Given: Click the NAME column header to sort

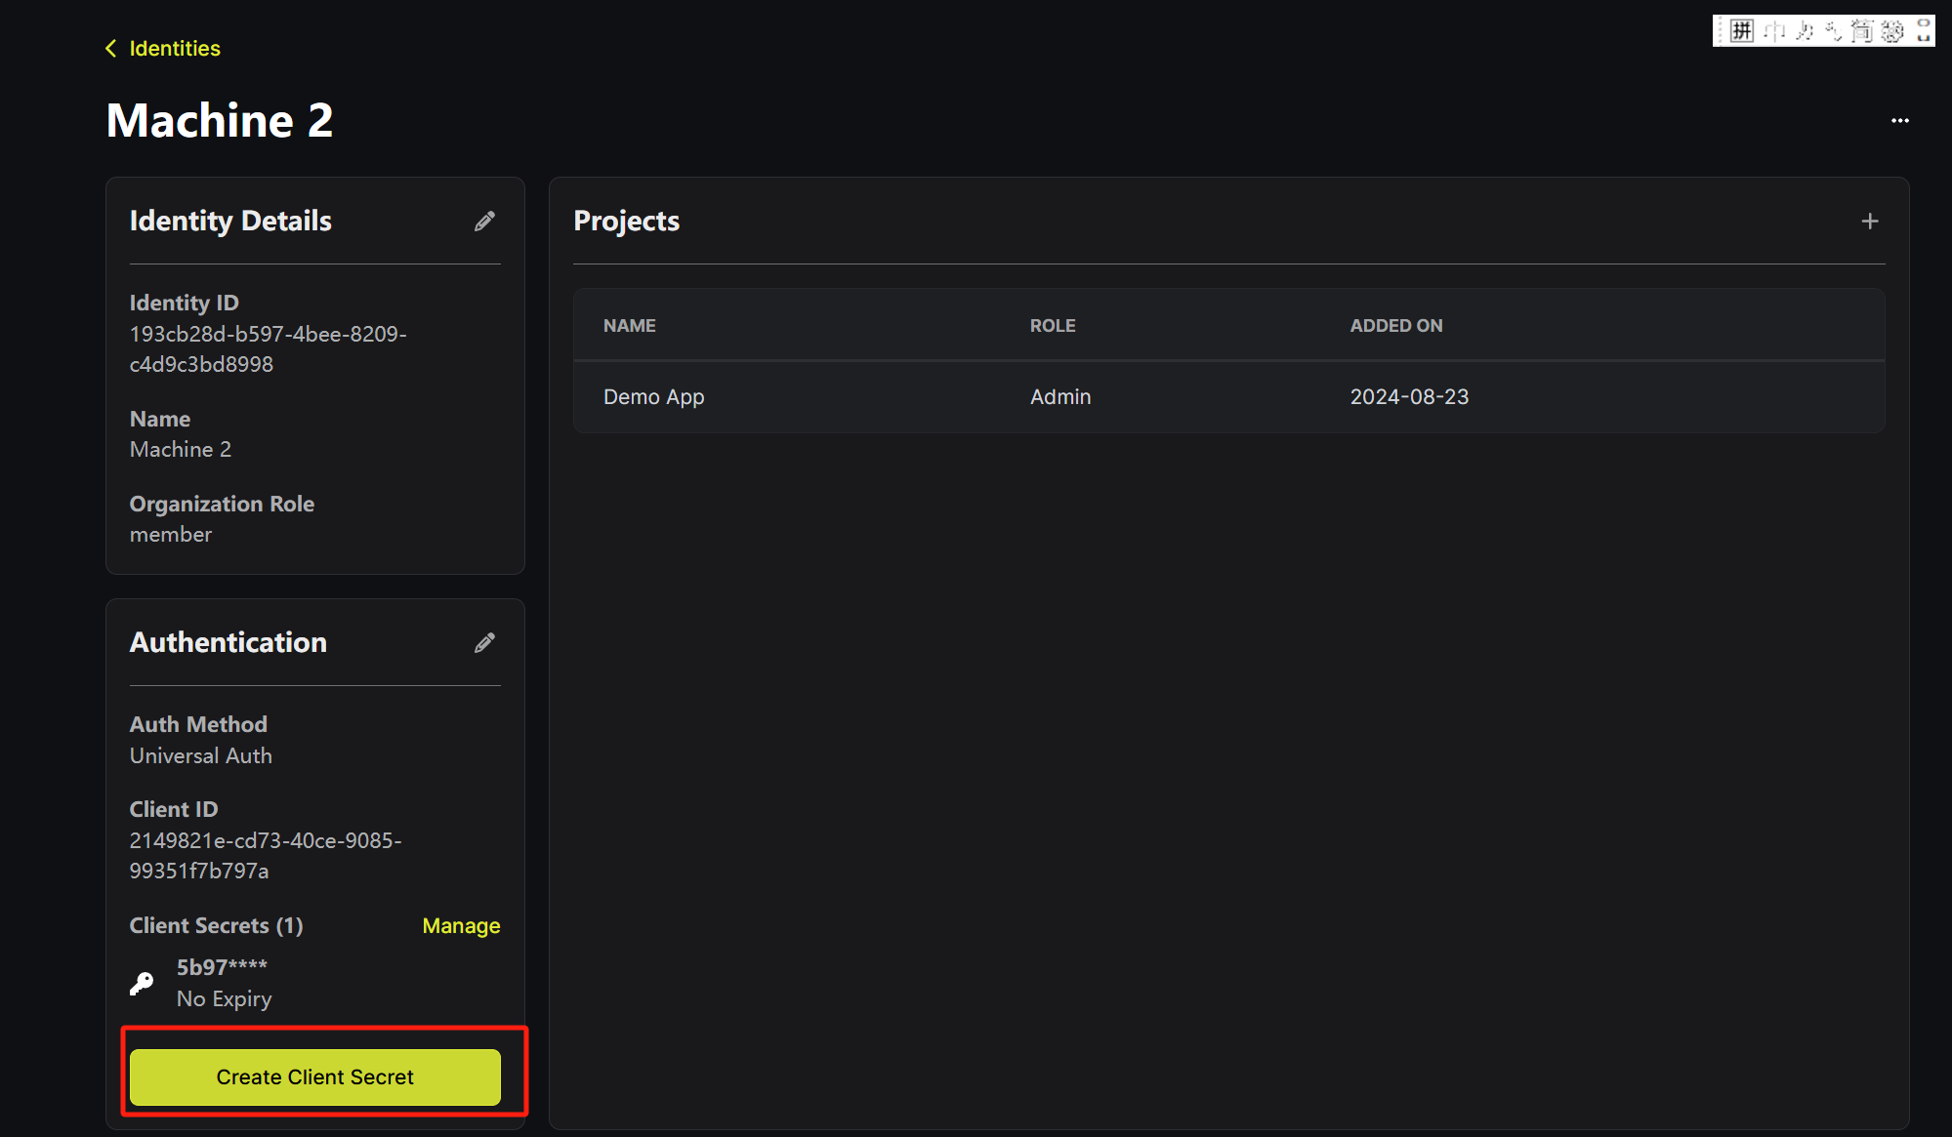Looking at the screenshot, I should click(x=630, y=325).
